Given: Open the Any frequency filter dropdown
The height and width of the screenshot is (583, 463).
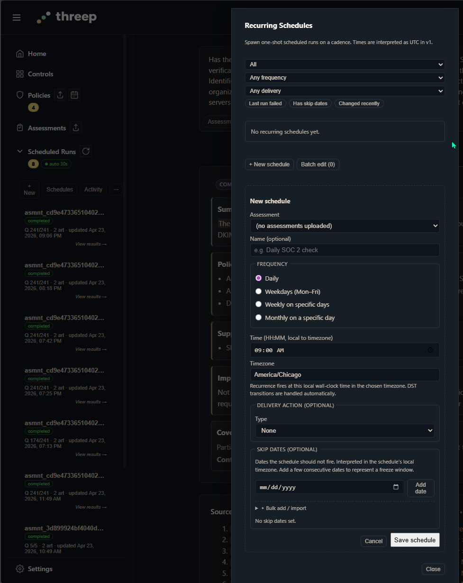Looking at the screenshot, I should [345, 78].
